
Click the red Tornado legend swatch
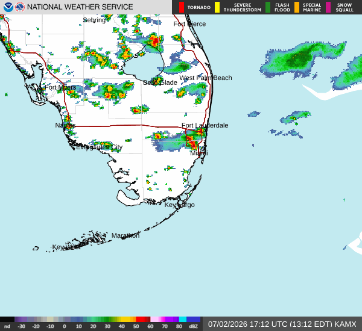pos(182,7)
